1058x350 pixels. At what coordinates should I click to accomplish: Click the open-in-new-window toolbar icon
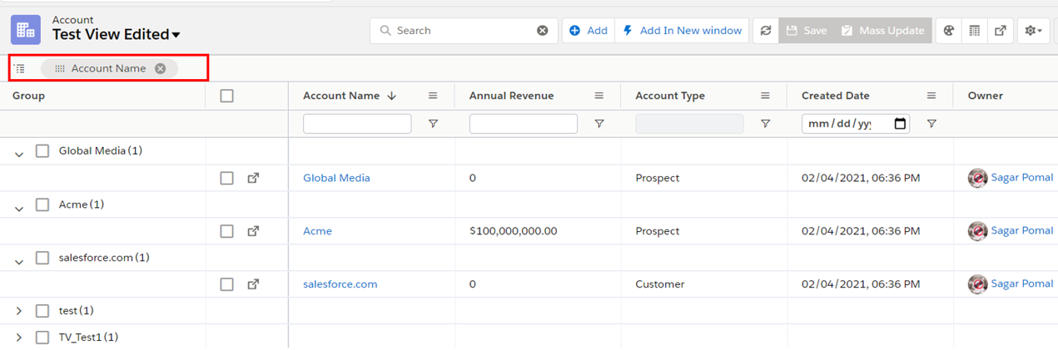(1001, 31)
